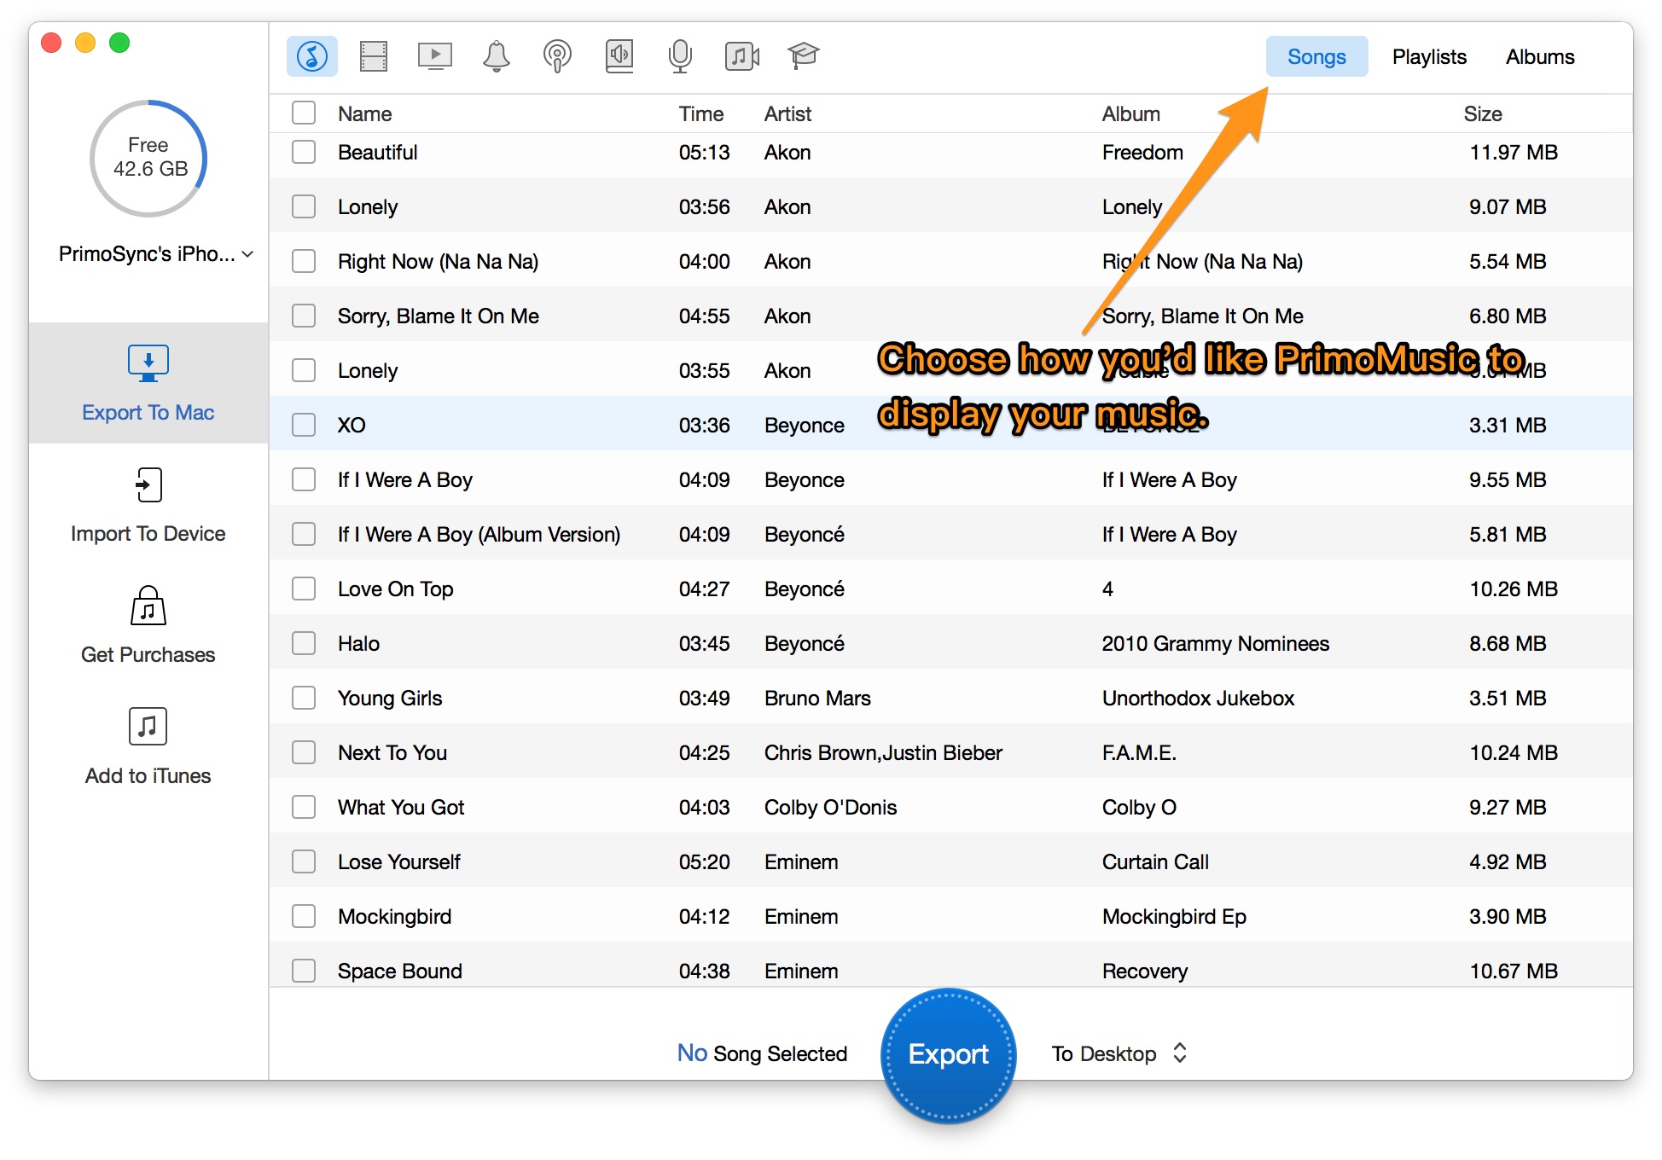Open the Audiobooks category icon
This screenshot has height=1160, width=1662.
pos(619,56)
